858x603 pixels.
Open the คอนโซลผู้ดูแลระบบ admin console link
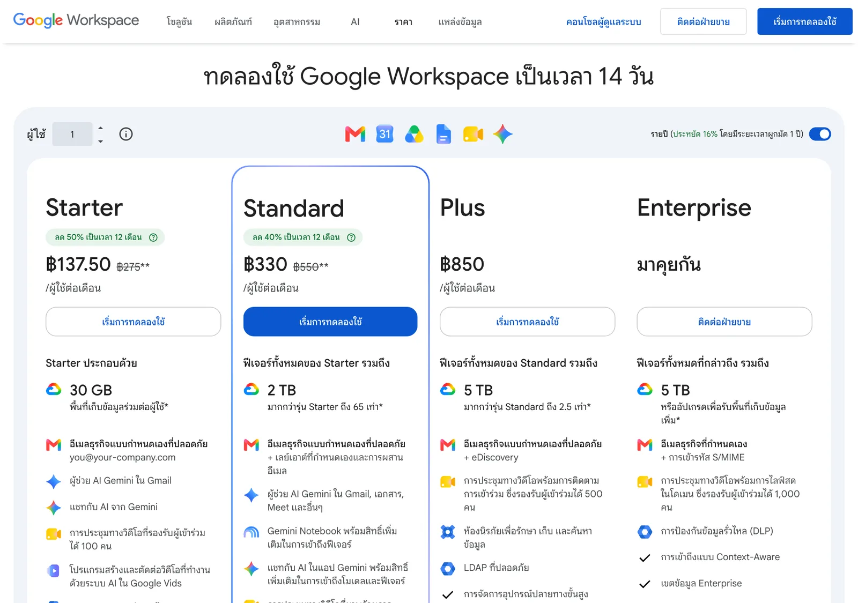click(x=604, y=22)
